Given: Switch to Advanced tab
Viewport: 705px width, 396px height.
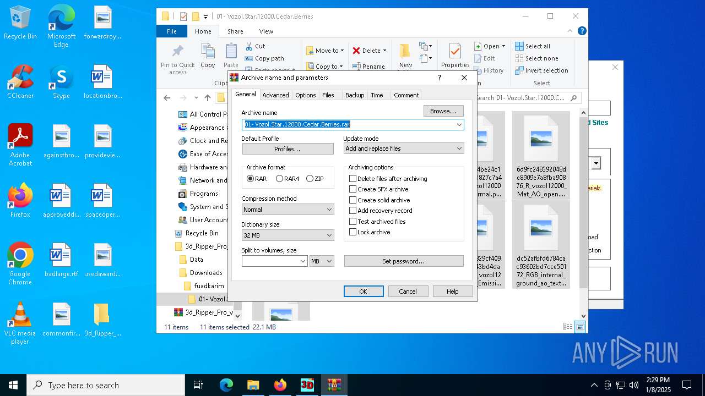Looking at the screenshot, I should [275, 95].
